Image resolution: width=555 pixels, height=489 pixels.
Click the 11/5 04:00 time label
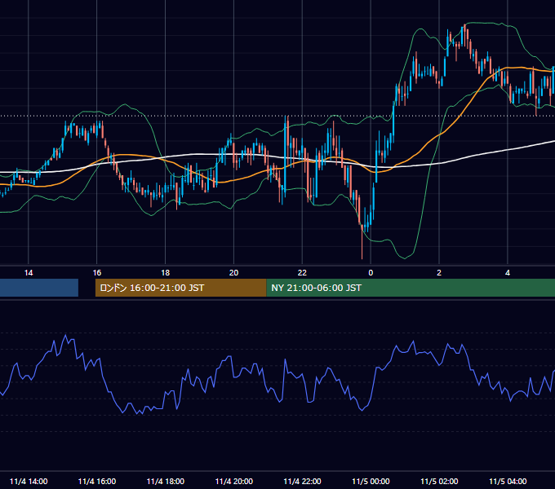(x=508, y=481)
